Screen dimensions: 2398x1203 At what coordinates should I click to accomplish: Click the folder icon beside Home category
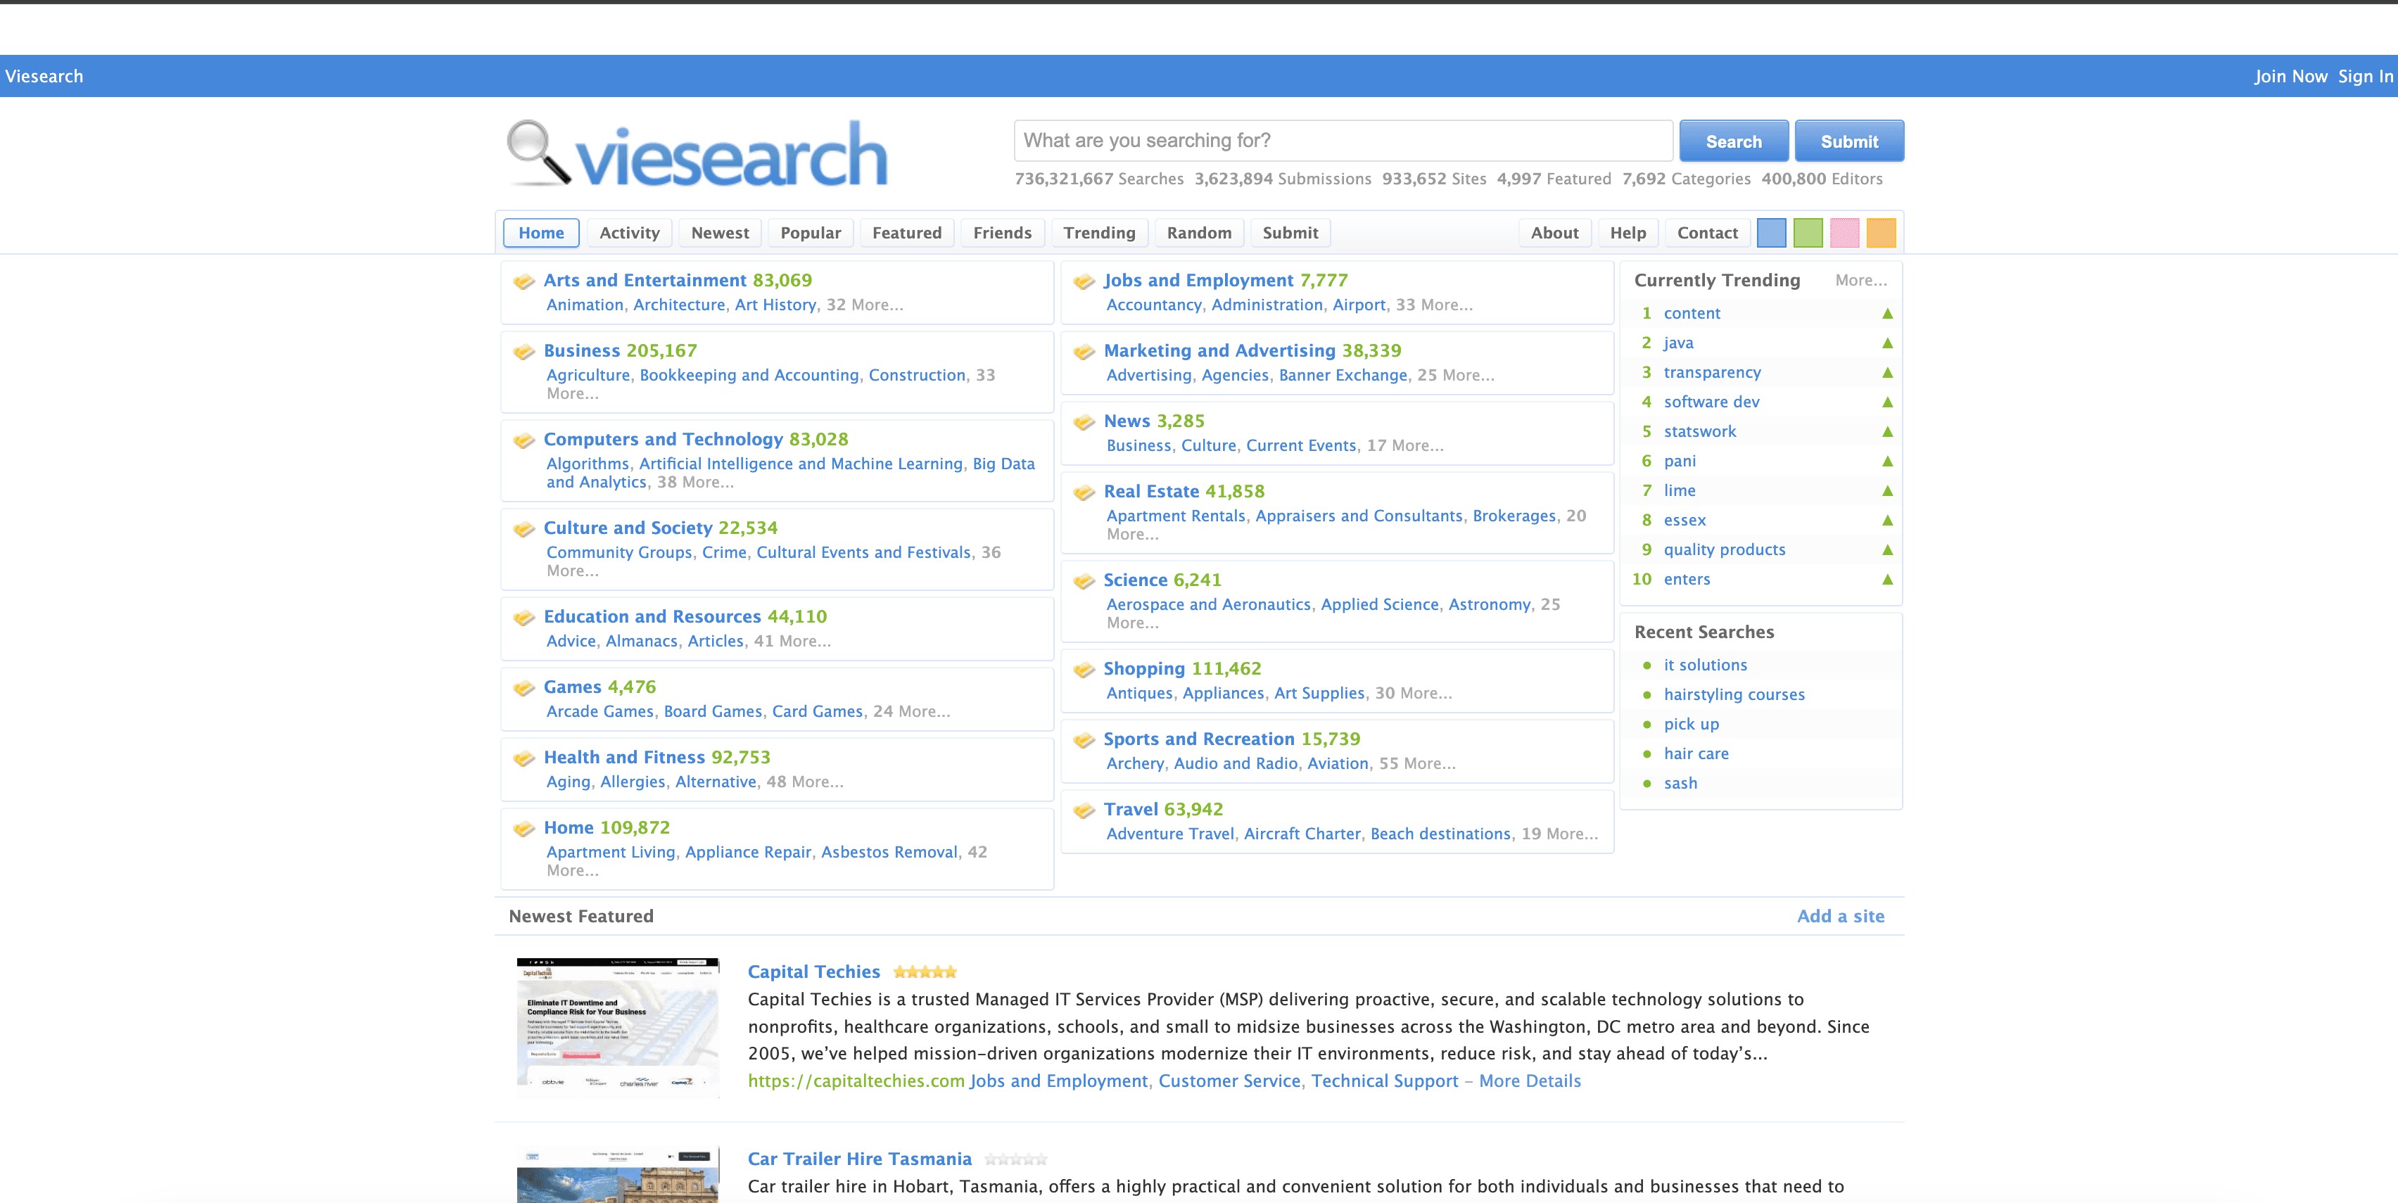click(x=524, y=828)
